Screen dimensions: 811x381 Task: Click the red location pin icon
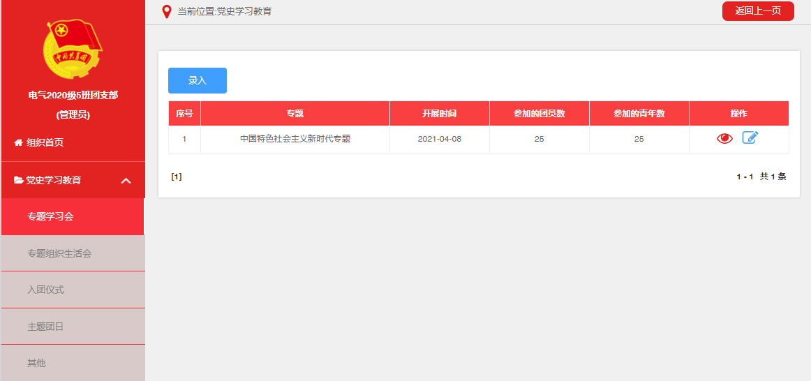[166, 12]
